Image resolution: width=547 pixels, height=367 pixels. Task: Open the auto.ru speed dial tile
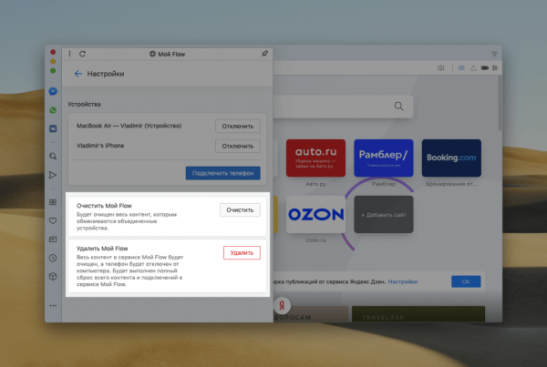pyautogui.click(x=315, y=158)
